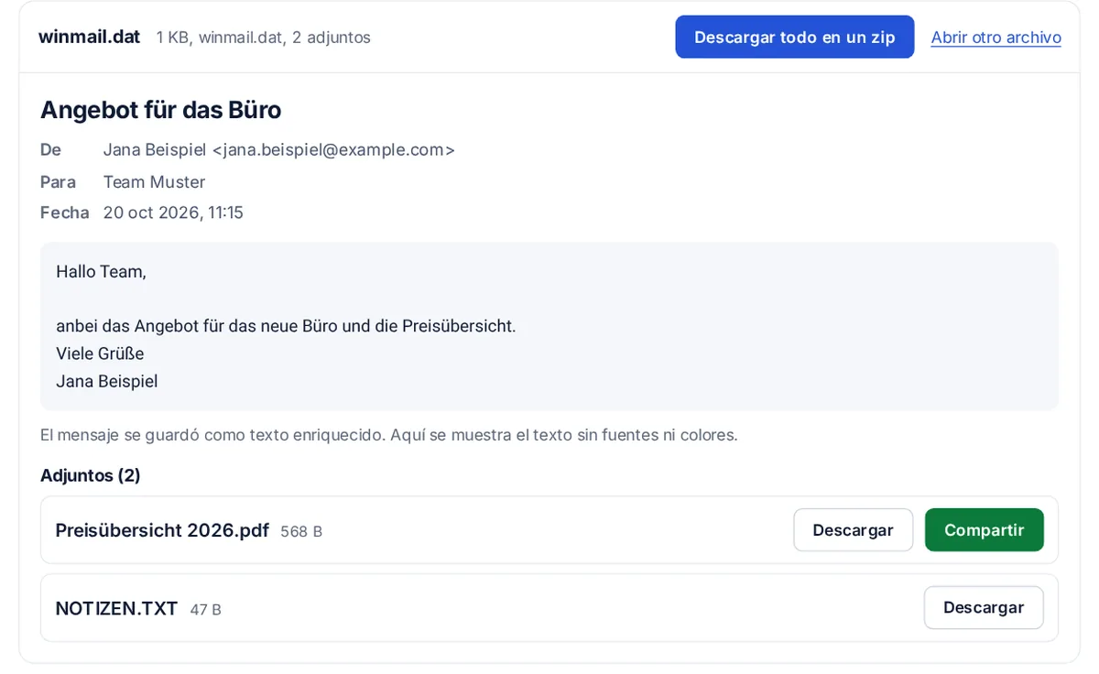Click the sender 'Jana Beispiel <jana.beispiel@example.com>'
This screenshot has width=1099, height=674.
[x=278, y=149]
